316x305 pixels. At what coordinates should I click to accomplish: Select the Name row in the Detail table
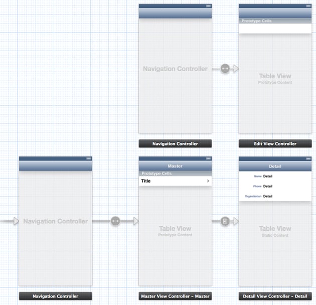coord(275,176)
